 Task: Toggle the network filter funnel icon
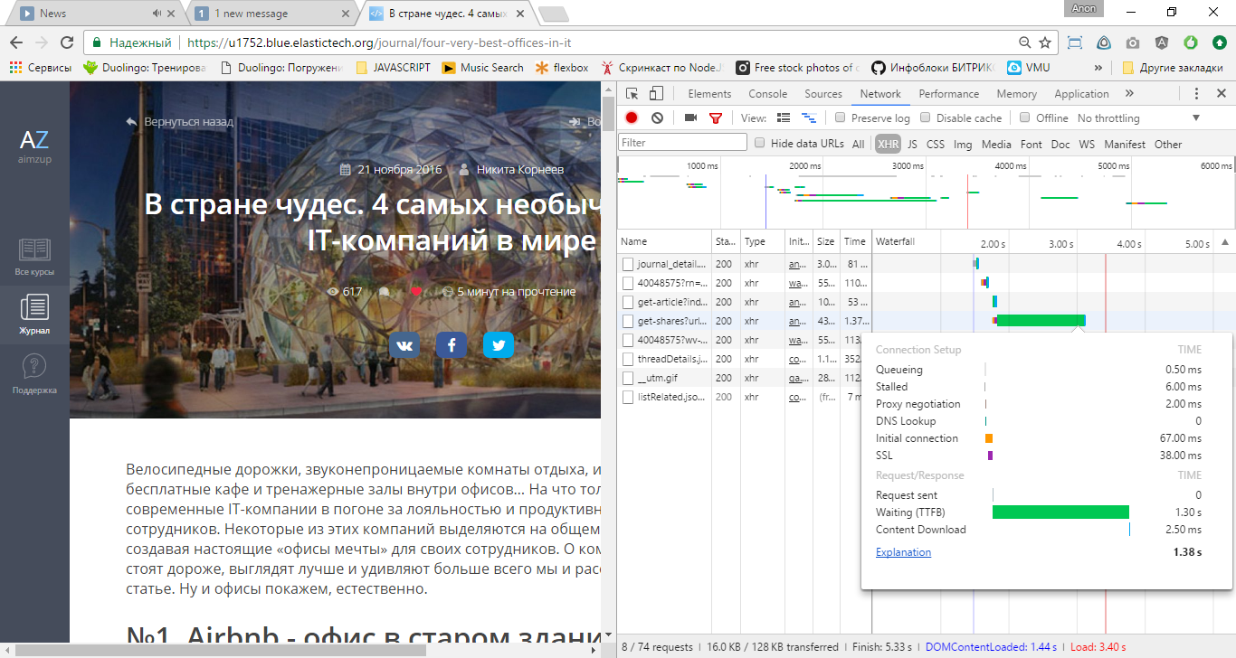coord(716,117)
